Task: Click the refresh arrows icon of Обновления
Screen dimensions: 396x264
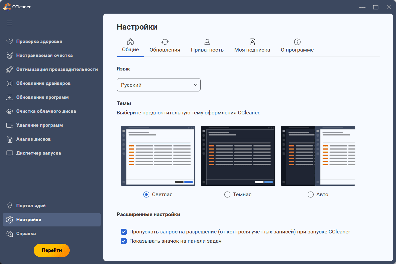Action: [165, 42]
